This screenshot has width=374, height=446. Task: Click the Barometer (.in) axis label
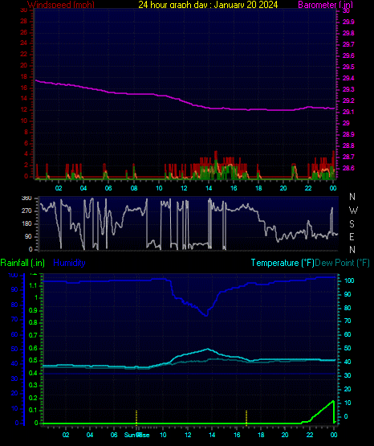pyautogui.click(x=325, y=5)
